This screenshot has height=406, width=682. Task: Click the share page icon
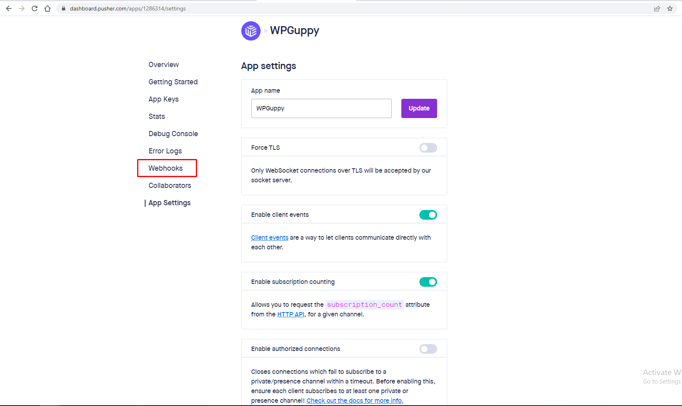coord(657,8)
